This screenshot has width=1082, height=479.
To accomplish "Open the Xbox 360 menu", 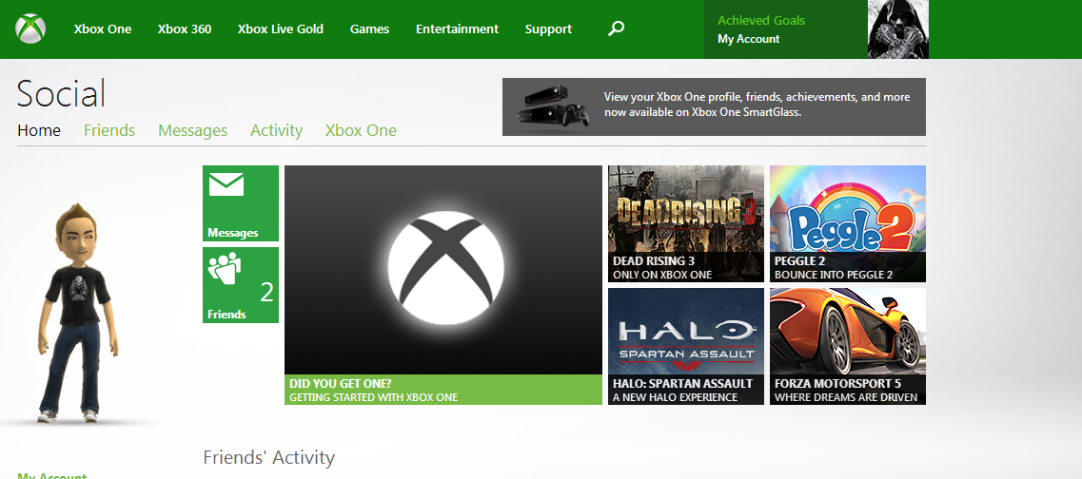I will (x=185, y=29).
